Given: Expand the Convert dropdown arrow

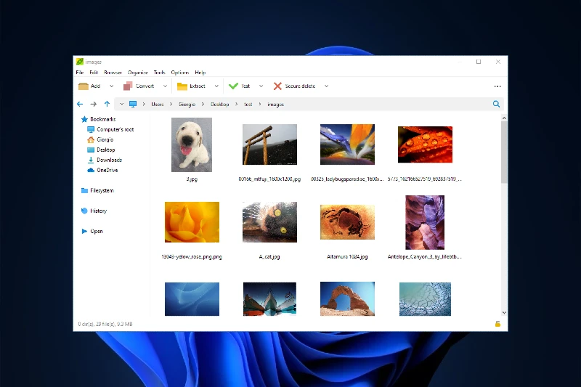Looking at the screenshot, I should click(x=165, y=86).
